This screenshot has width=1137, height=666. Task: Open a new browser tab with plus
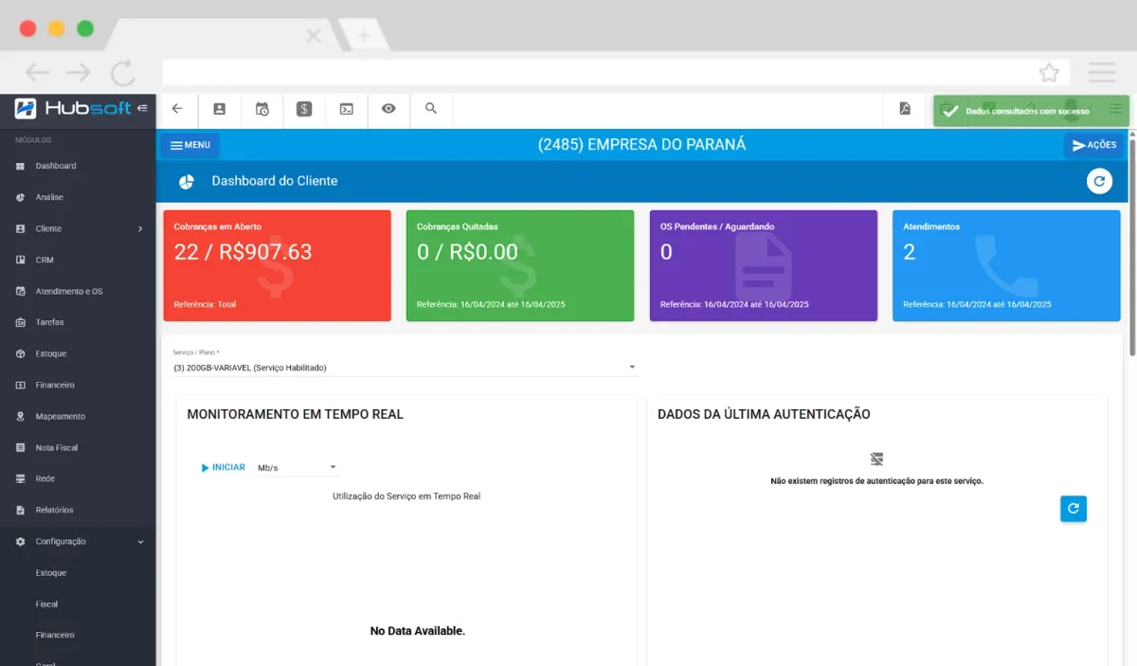click(x=364, y=36)
